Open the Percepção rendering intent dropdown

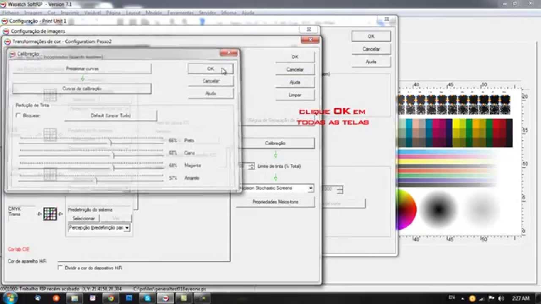pos(126,228)
